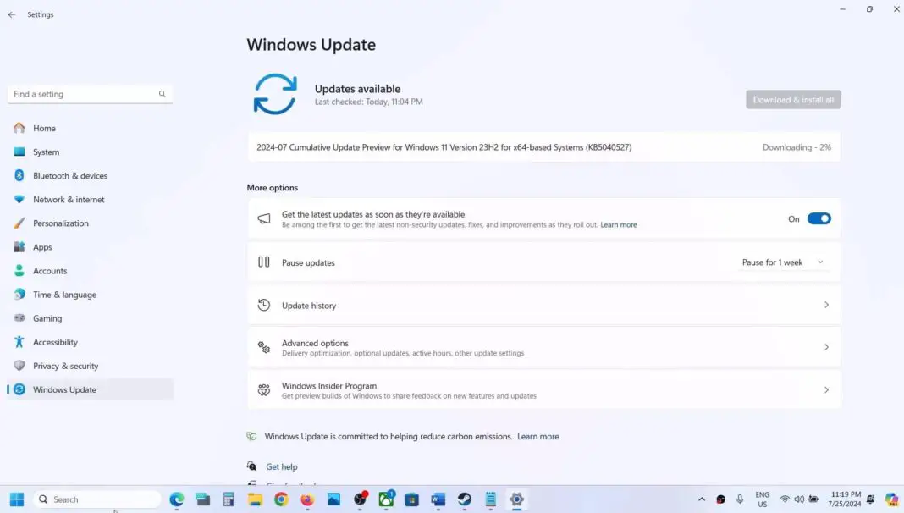Click the Windows Insider Program badge icon
904x513 pixels.
click(x=263, y=389)
